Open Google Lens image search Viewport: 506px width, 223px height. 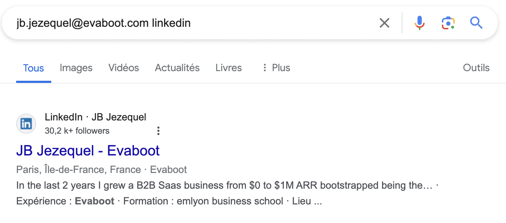(x=448, y=23)
